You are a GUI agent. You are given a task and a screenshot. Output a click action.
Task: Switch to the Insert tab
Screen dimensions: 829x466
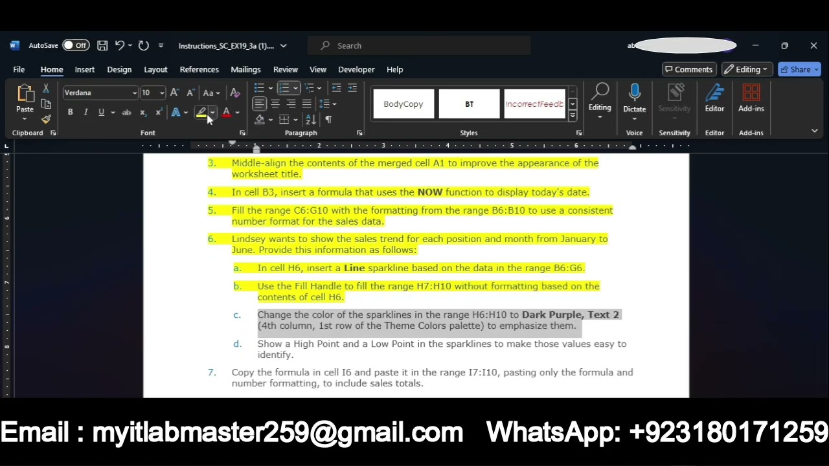coord(85,69)
